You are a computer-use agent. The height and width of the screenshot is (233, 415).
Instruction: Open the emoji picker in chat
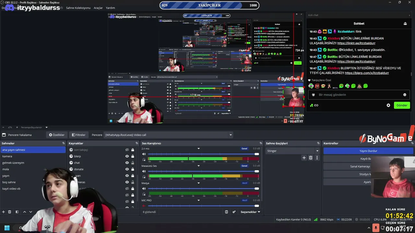coord(405,95)
